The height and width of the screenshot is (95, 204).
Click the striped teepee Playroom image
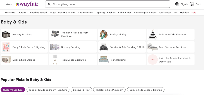pos(152,34)
